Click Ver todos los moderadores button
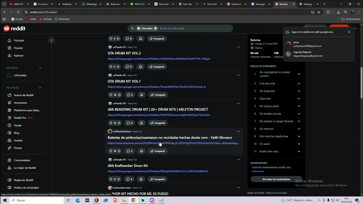 point(276,179)
